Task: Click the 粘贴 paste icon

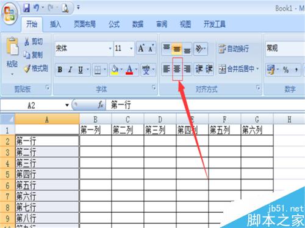Action: tap(12, 46)
